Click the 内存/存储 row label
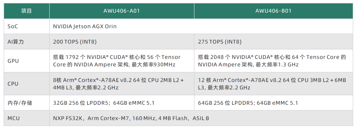 pyautogui.click(x=27, y=103)
